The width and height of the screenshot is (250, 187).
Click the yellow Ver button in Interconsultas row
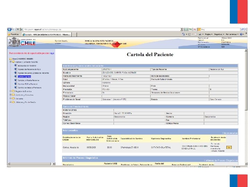[229, 148]
